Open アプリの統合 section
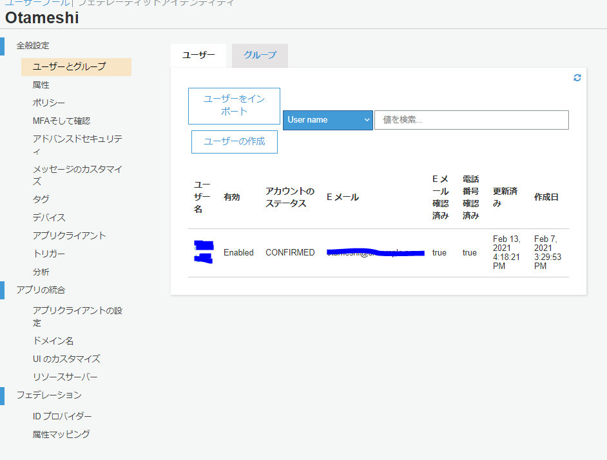607x460 pixels. [41, 290]
